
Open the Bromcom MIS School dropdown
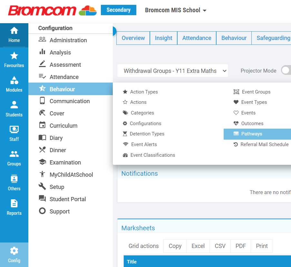[x=176, y=10]
